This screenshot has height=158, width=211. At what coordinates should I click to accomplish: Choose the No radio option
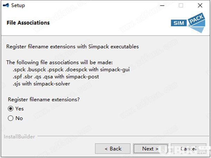tap(11, 118)
